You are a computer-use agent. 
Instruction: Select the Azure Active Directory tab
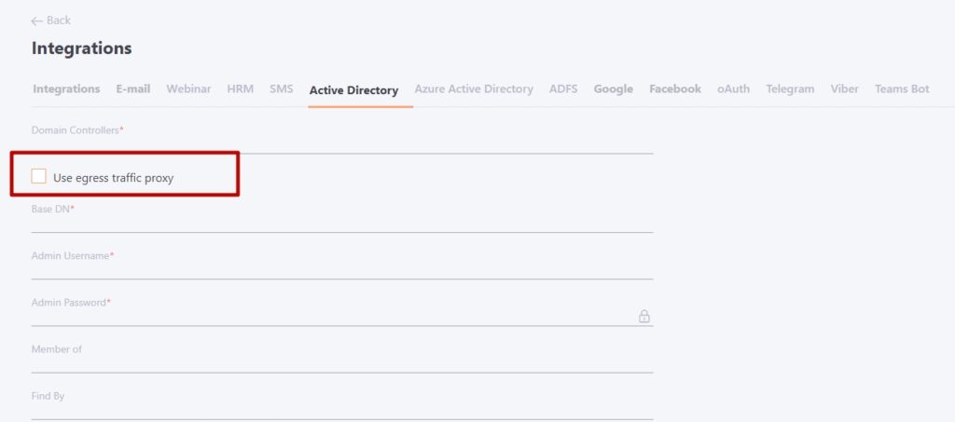point(474,88)
